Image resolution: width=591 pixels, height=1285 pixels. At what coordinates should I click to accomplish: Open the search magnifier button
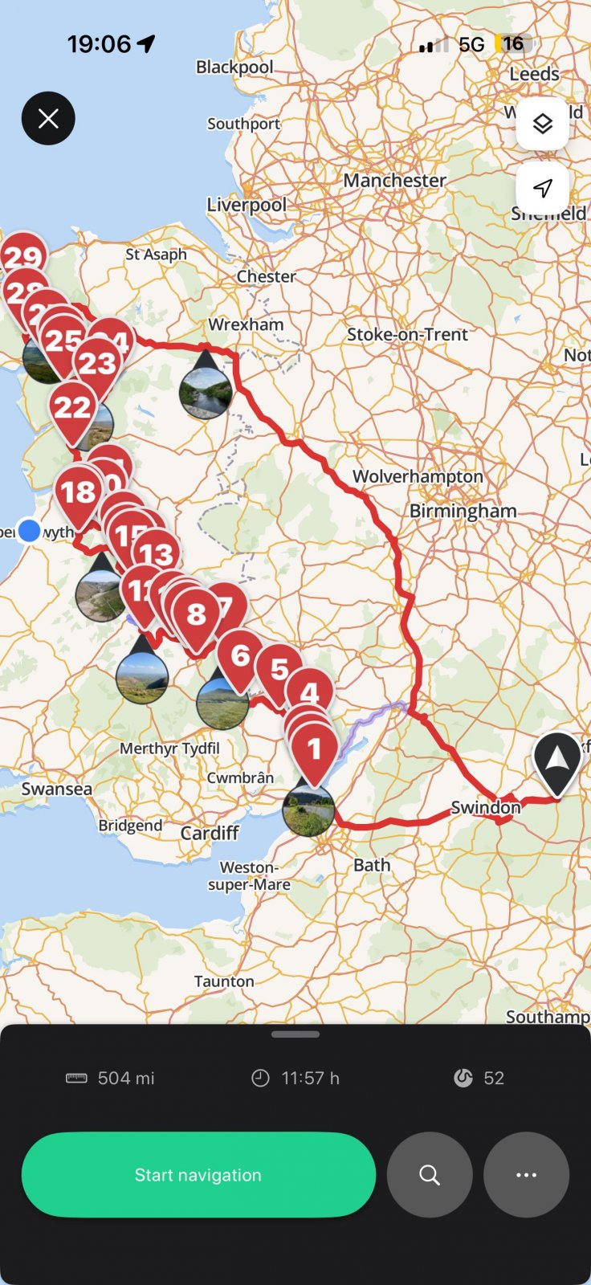pos(430,1175)
